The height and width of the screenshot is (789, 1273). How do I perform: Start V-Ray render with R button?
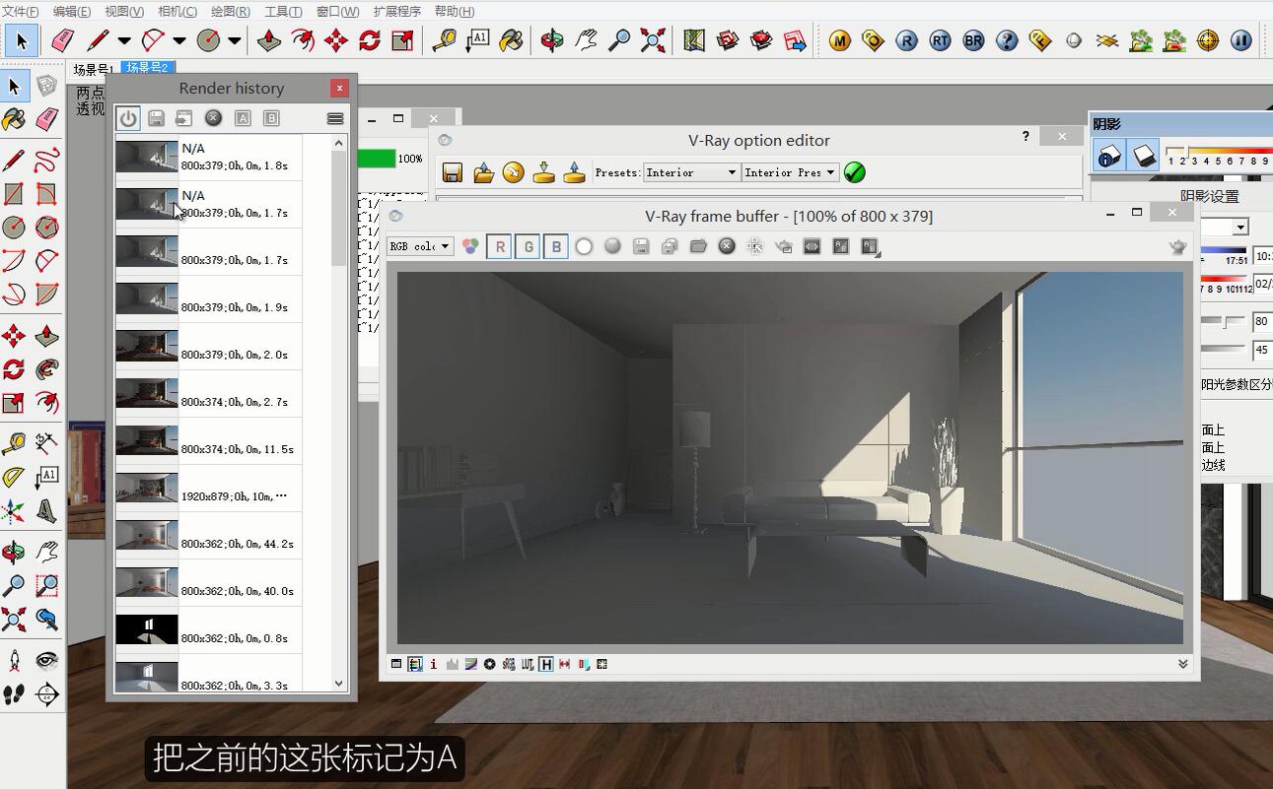pyautogui.click(x=906, y=40)
